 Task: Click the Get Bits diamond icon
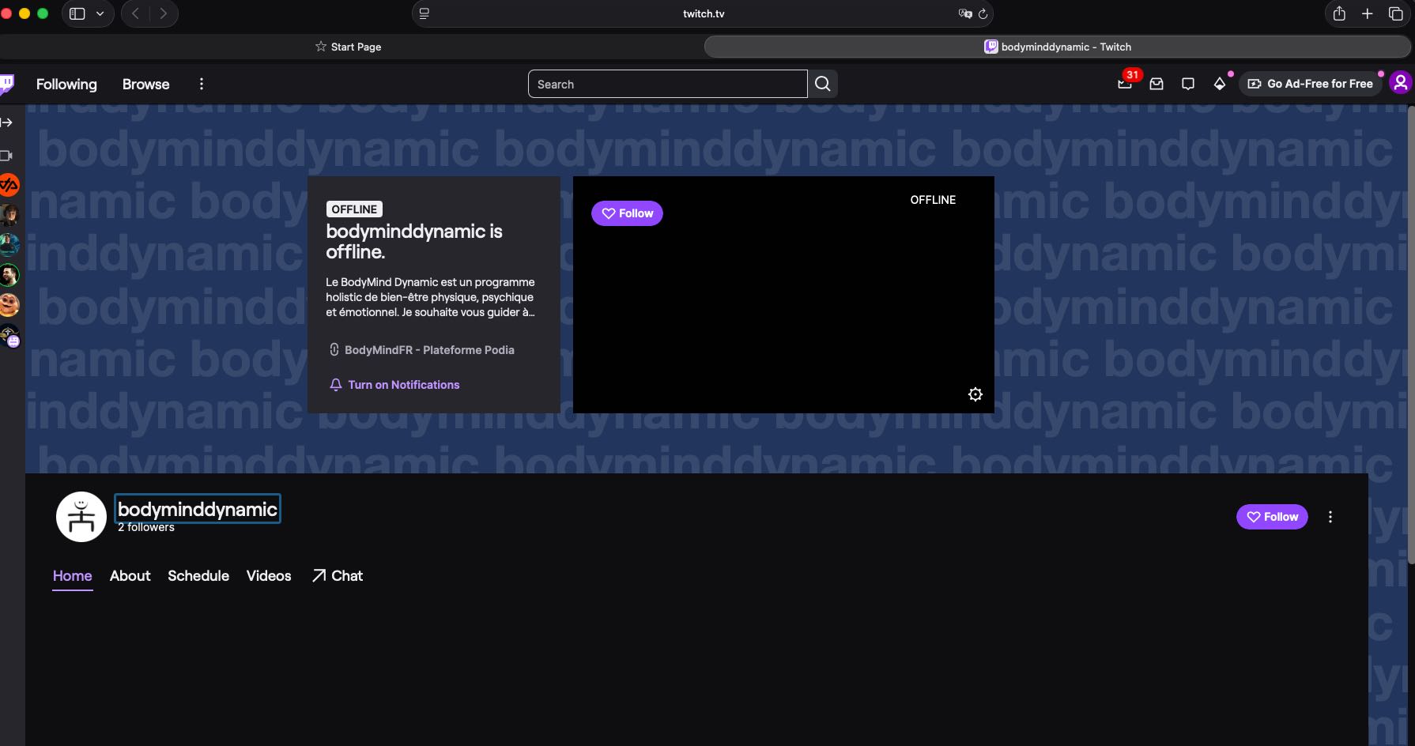tap(1220, 84)
